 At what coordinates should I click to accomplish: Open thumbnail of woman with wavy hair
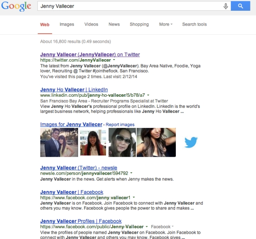pyautogui.click(x=156, y=142)
